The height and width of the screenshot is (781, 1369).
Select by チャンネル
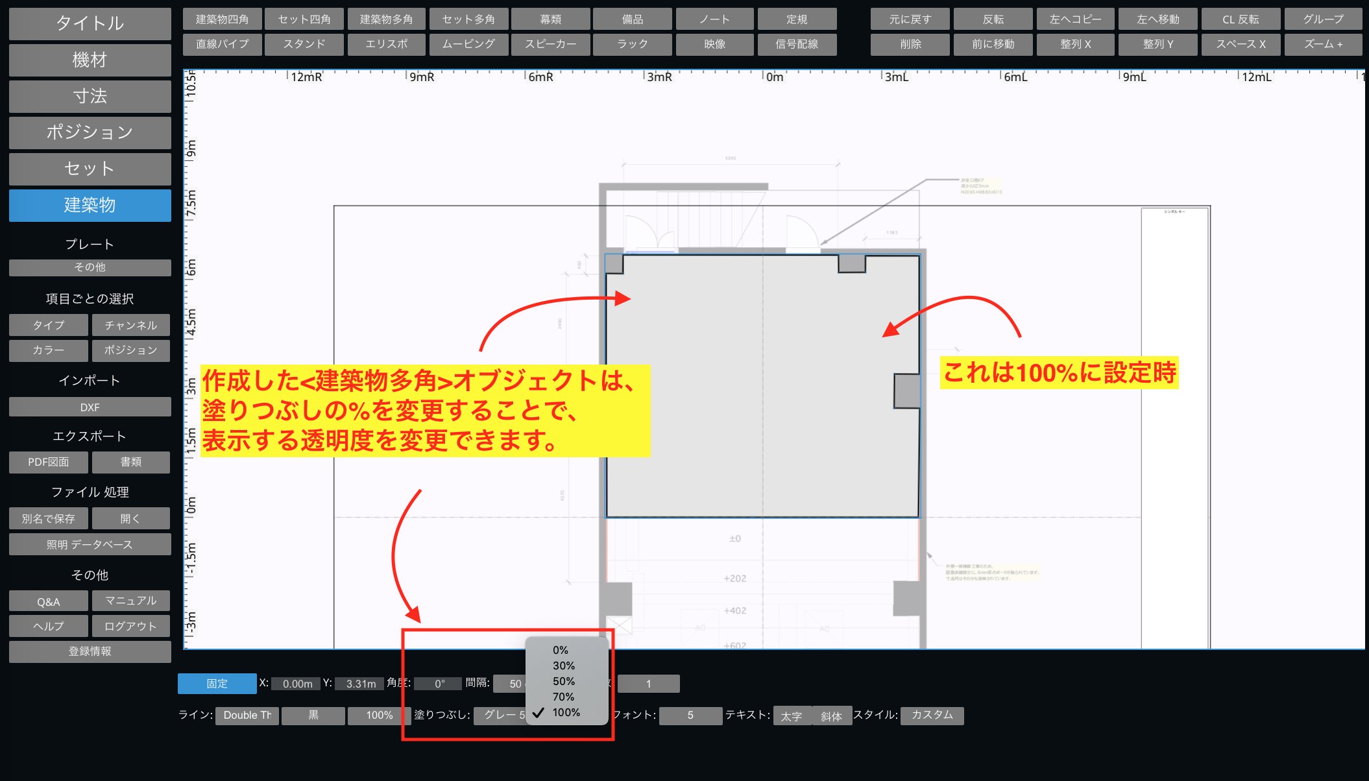tap(131, 325)
